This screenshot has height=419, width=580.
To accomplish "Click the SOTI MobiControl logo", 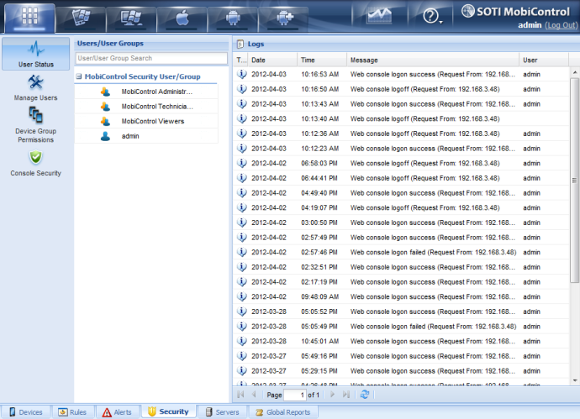I will pyautogui.click(x=515, y=12).
